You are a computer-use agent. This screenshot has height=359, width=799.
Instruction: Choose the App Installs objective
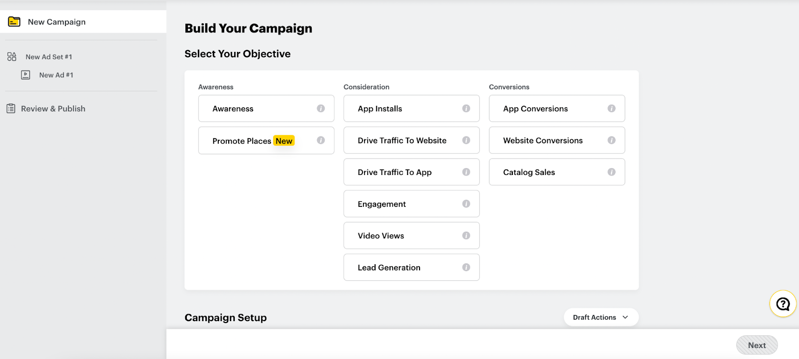coord(411,108)
